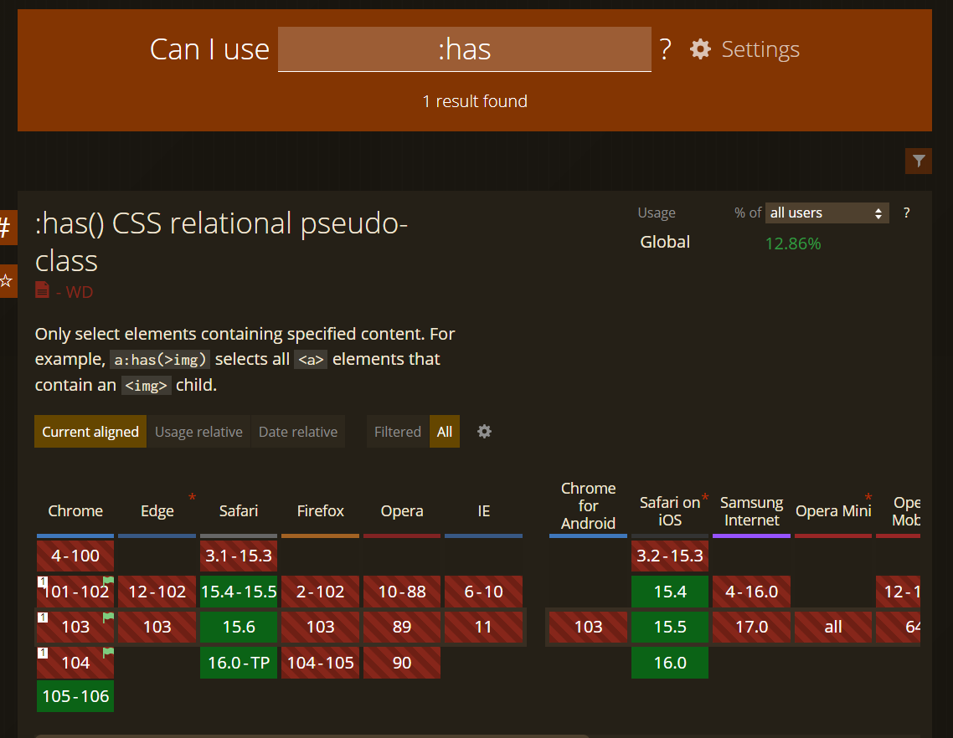Click Opera 10-88 cell
This screenshot has height=738, width=953.
point(402,592)
